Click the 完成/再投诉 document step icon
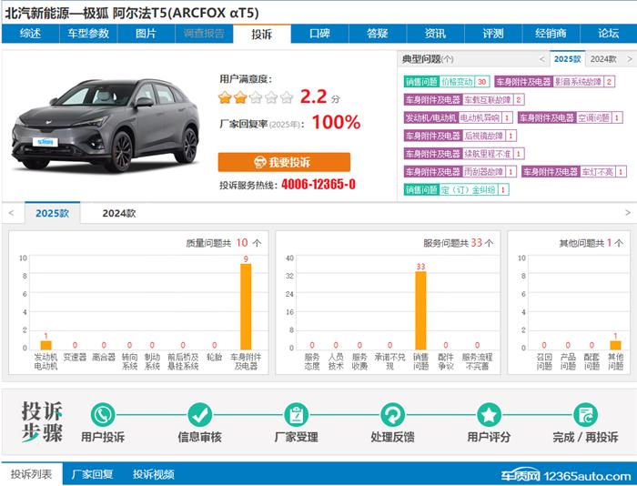Viewport: 637px width, 486px height. tap(585, 415)
